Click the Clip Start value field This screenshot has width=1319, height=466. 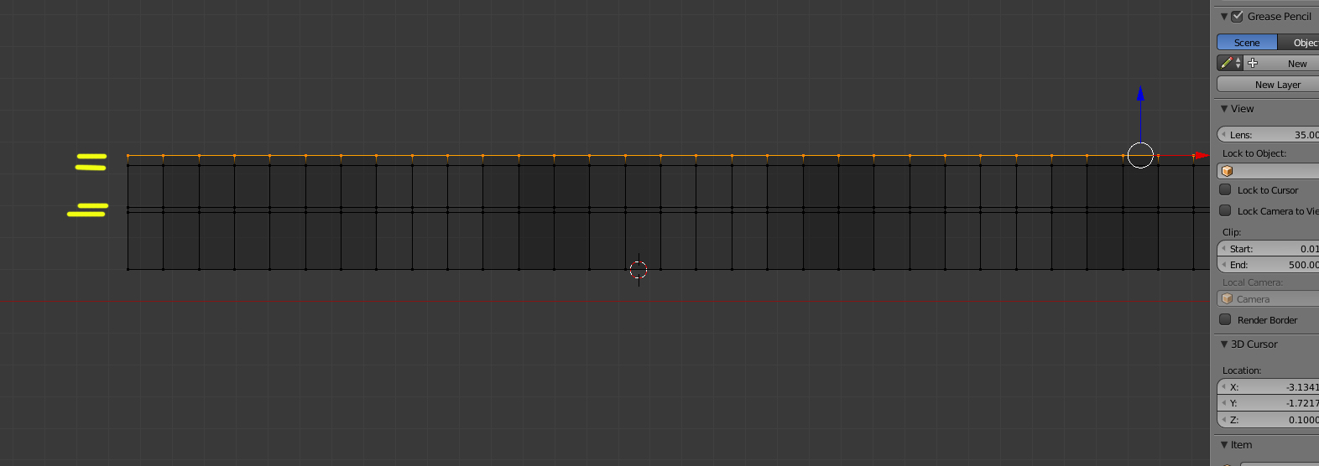[1268, 248]
